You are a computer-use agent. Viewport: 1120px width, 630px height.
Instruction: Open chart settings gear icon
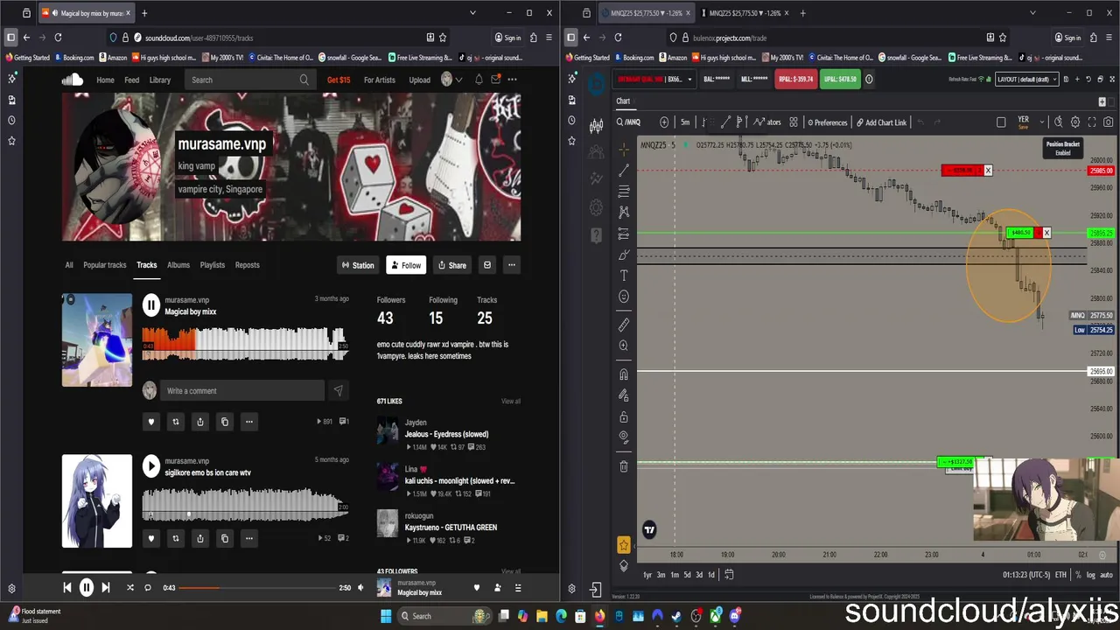click(1075, 122)
